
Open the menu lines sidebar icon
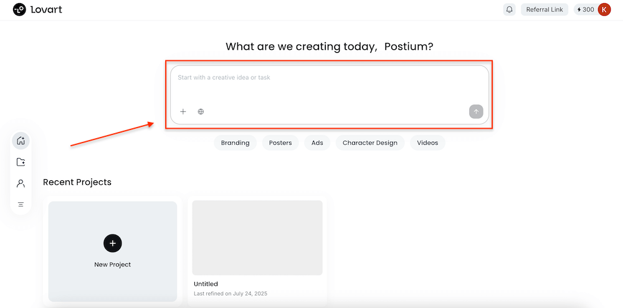[x=21, y=205]
